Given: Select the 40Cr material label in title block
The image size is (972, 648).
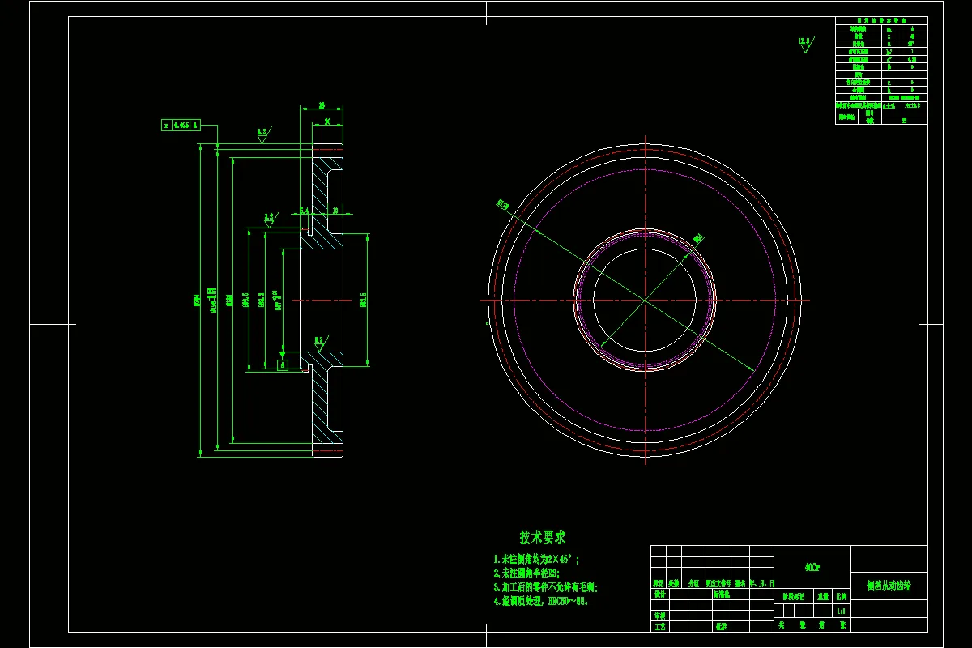Looking at the screenshot, I should 812,567.
